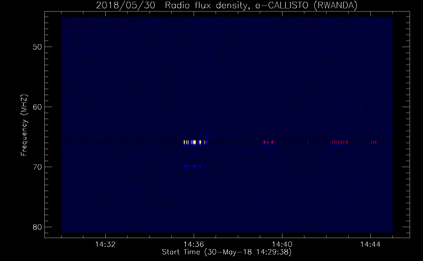Viewport: 423px width, 261px height.
Task: Click the single red mark near 14:41
Action: (x=308, y=142)
